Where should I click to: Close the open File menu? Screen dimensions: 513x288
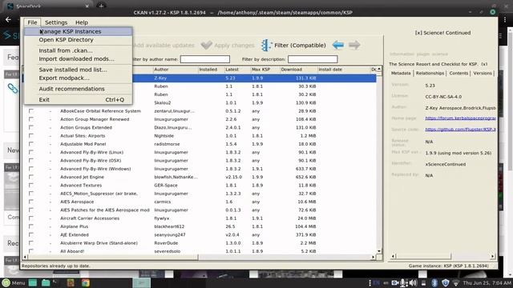[32, 22]
